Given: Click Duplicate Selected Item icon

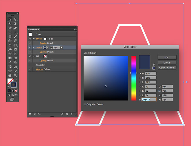Looking at the screenshot, I should click(x=67, y=114).
